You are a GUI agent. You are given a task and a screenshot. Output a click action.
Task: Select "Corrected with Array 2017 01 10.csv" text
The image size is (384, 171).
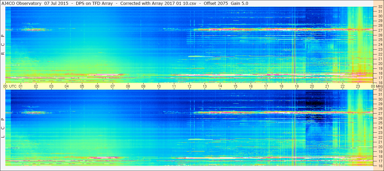coord(158,3)
